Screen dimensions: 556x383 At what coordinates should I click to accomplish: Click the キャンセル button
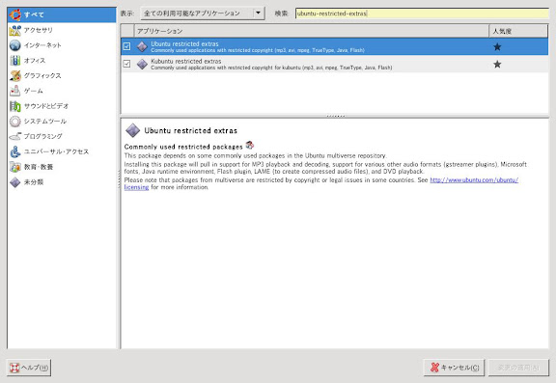pos(454,368)
